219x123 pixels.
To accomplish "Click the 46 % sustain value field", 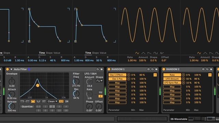I will coord(53,60).
